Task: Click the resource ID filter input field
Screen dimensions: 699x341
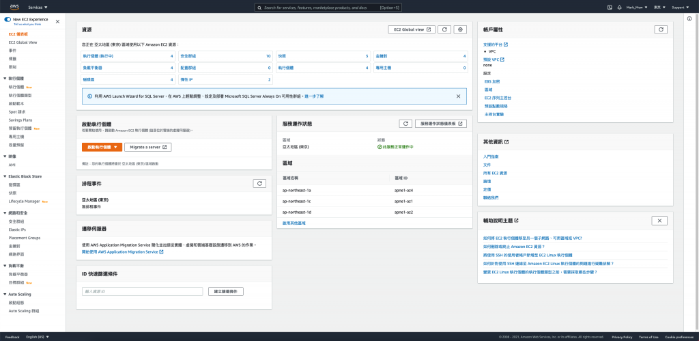Action: (x=142, y=292)
